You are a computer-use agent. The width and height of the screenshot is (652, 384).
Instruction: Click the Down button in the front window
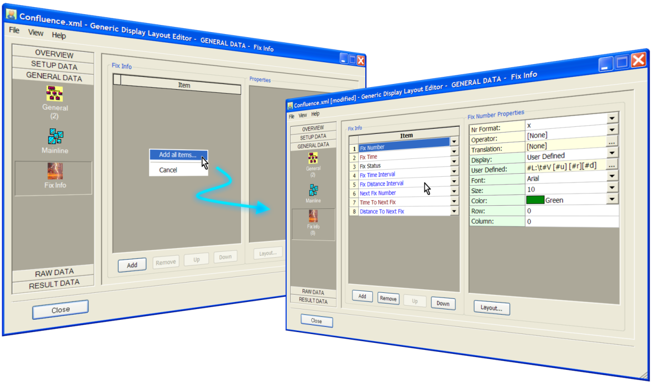pos(443,304)
